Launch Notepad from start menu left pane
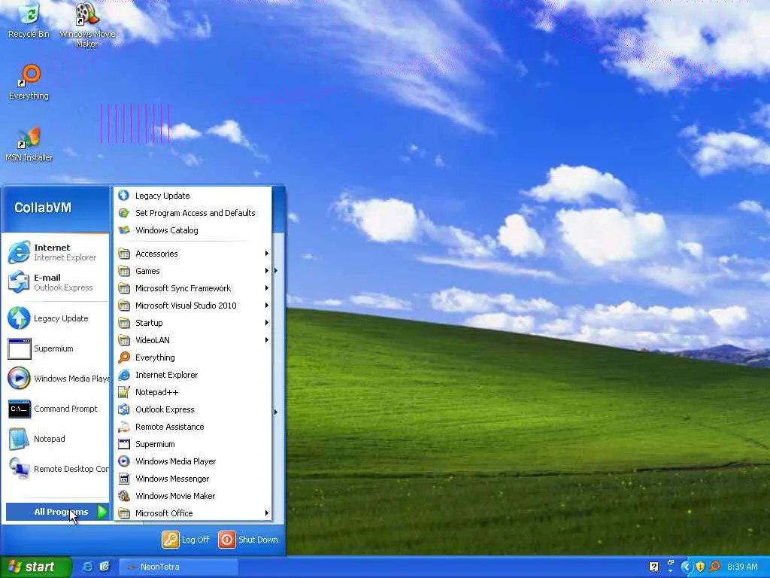 [x=57, y=439]
